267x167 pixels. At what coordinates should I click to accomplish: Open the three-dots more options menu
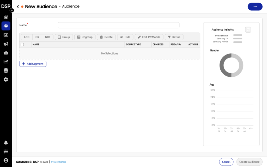coord(255,7)
